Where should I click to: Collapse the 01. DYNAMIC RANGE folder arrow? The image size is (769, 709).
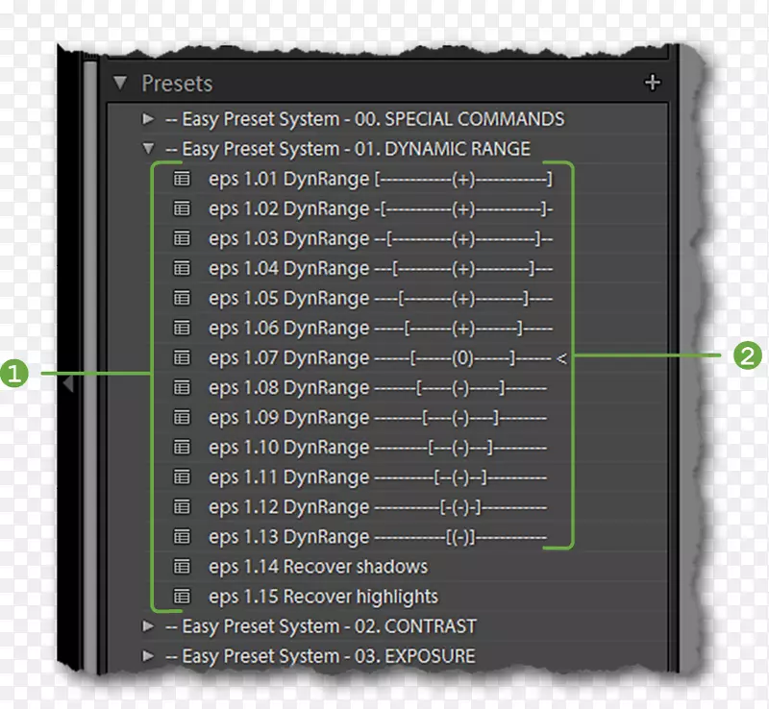coord(148,148)
